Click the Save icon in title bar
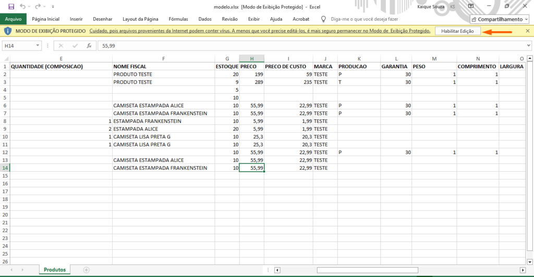This screenshot has height=277, width=534. [11, 6]
